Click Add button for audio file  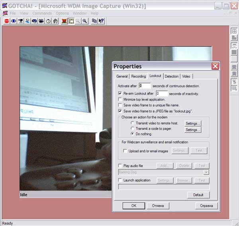(x=165, y=166)
